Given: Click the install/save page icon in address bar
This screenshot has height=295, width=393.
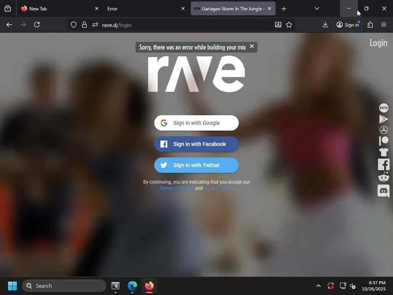Looking at the screenshot, I should click(278, 25).
